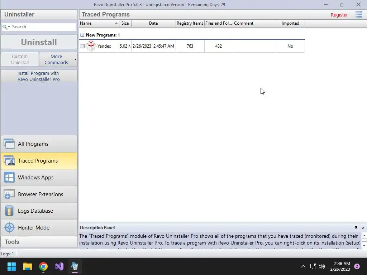Click the Browser Extensions icon
367x275 pixels.
[x=9, y=194]
